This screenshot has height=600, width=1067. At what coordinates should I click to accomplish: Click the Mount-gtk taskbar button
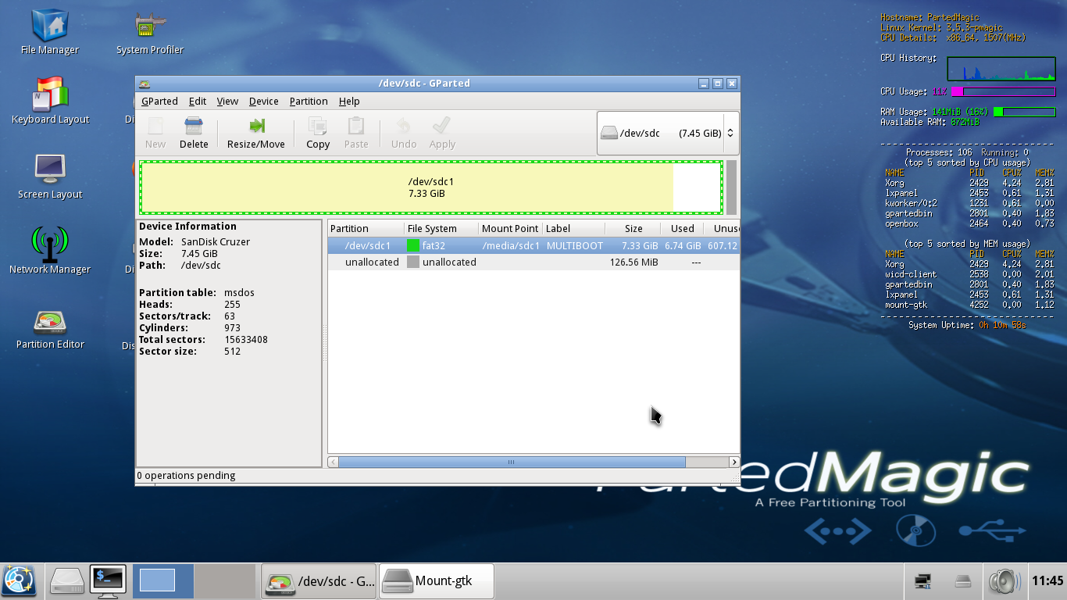coord(436,581)
